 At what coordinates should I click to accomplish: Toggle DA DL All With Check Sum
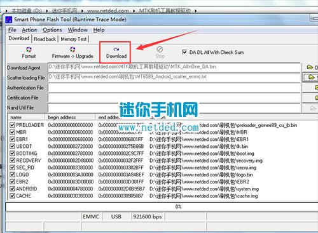pos(184,52)
